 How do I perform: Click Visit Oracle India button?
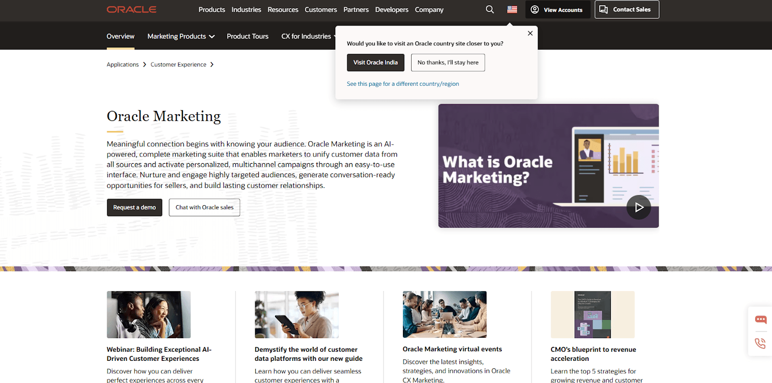[375, 63]
